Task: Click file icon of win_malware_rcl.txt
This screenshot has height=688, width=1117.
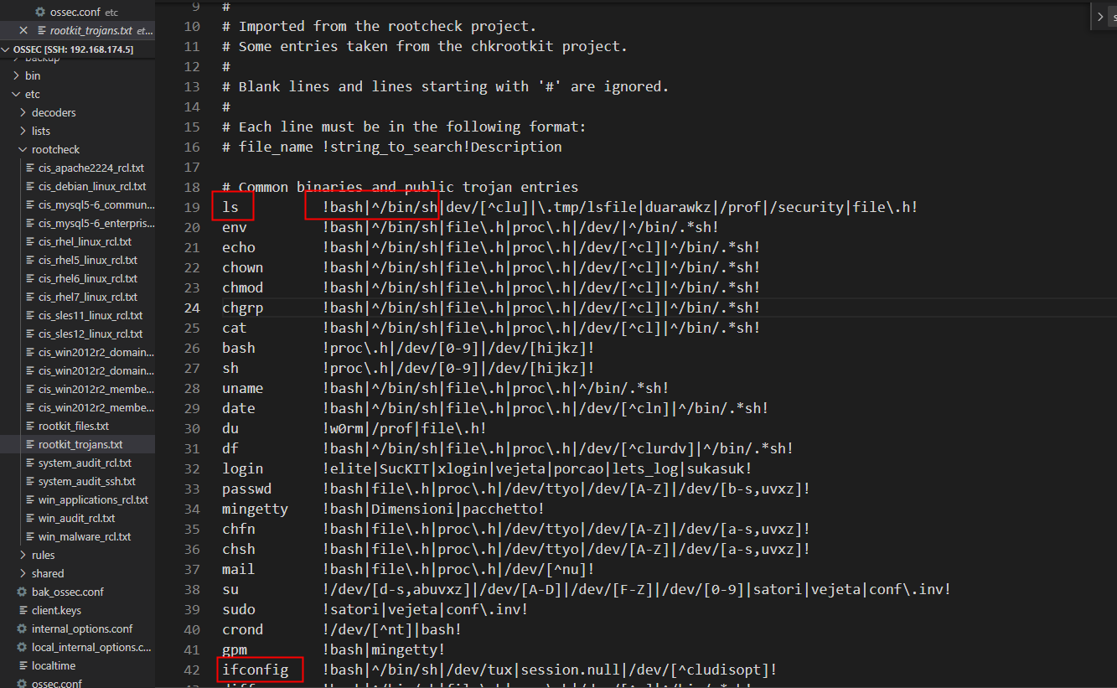Action: coord(29,536)
